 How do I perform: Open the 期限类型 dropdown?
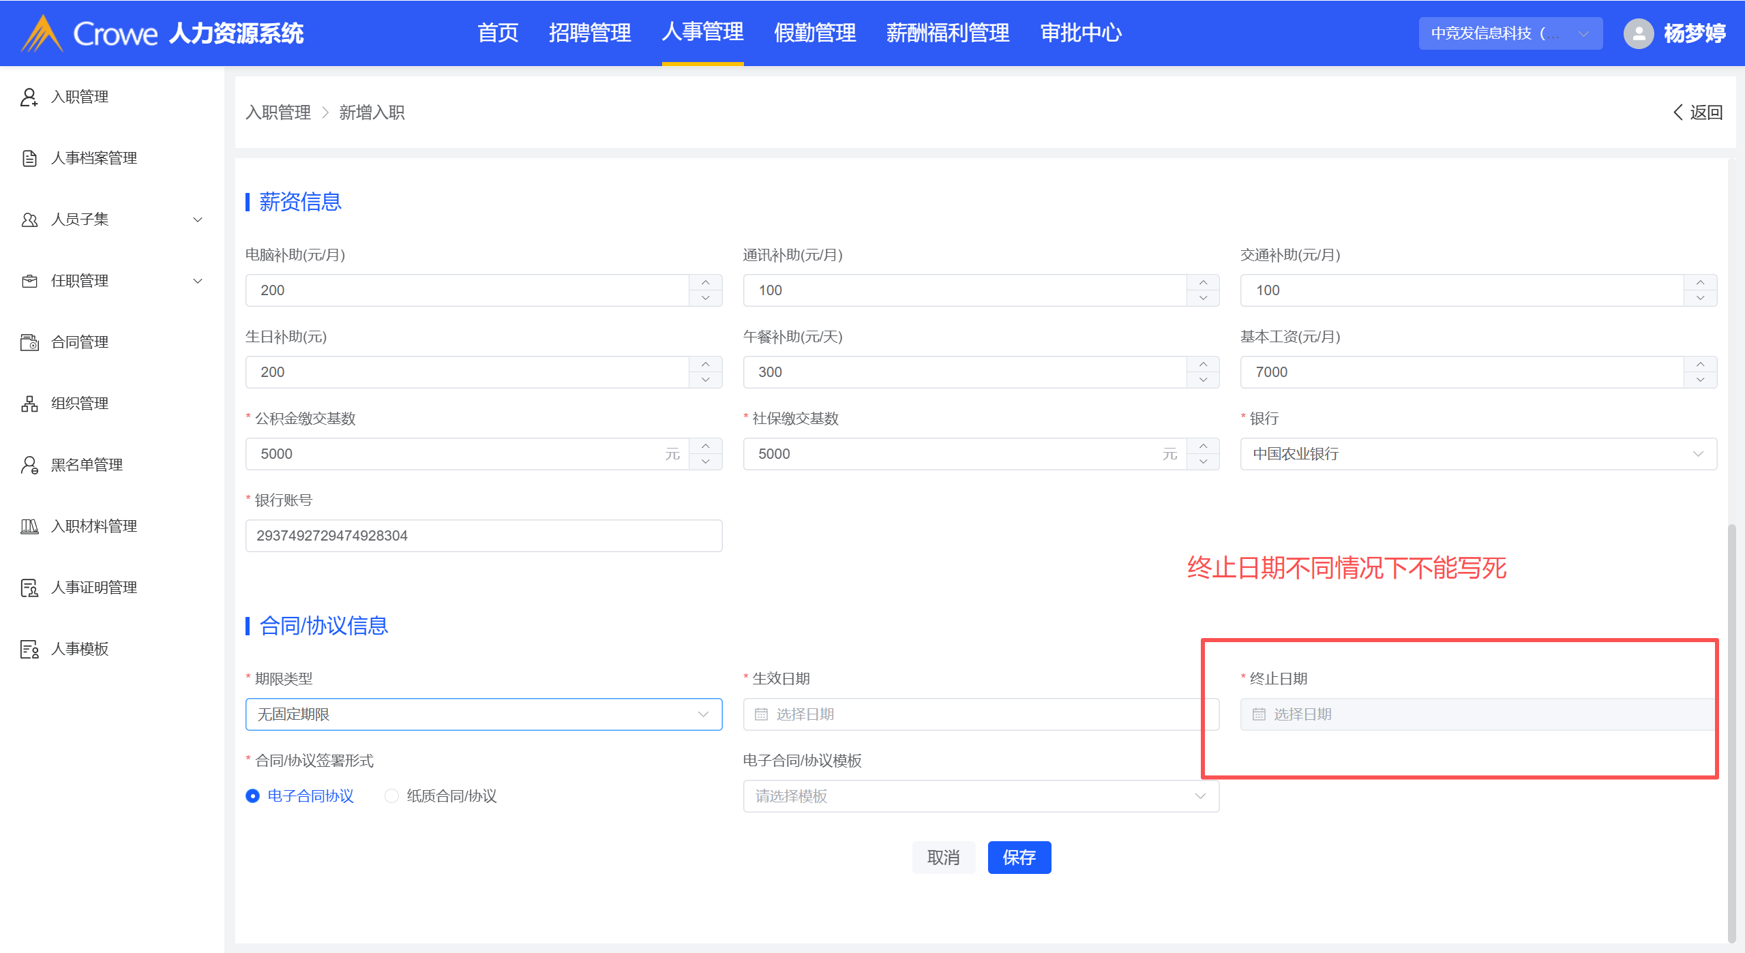click(x=483, y=714)
